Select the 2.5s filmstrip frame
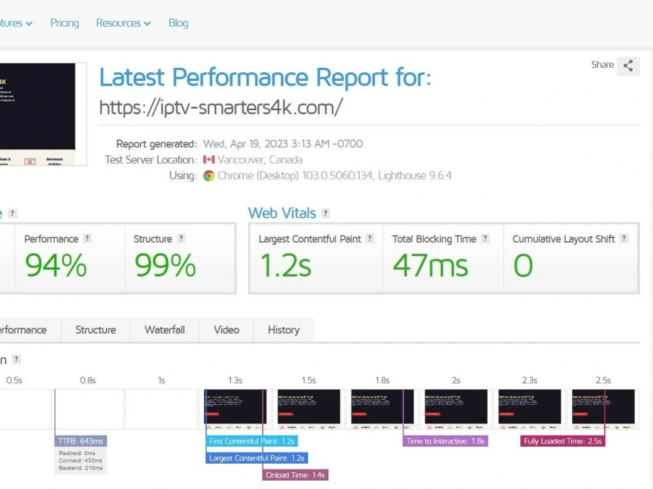Screen dimensions: 653x489 click(603, 409)
